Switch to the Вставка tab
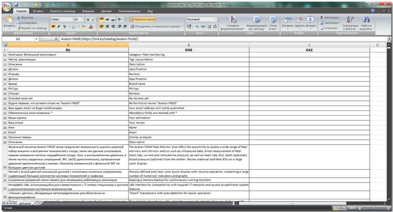The height and width of the screenshot is (212, 393). click(38, 11)
